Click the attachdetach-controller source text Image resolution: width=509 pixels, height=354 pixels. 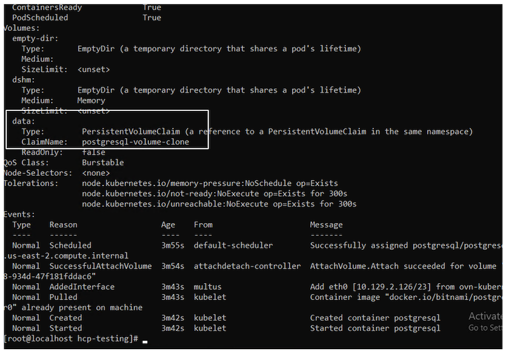[247, 266]
